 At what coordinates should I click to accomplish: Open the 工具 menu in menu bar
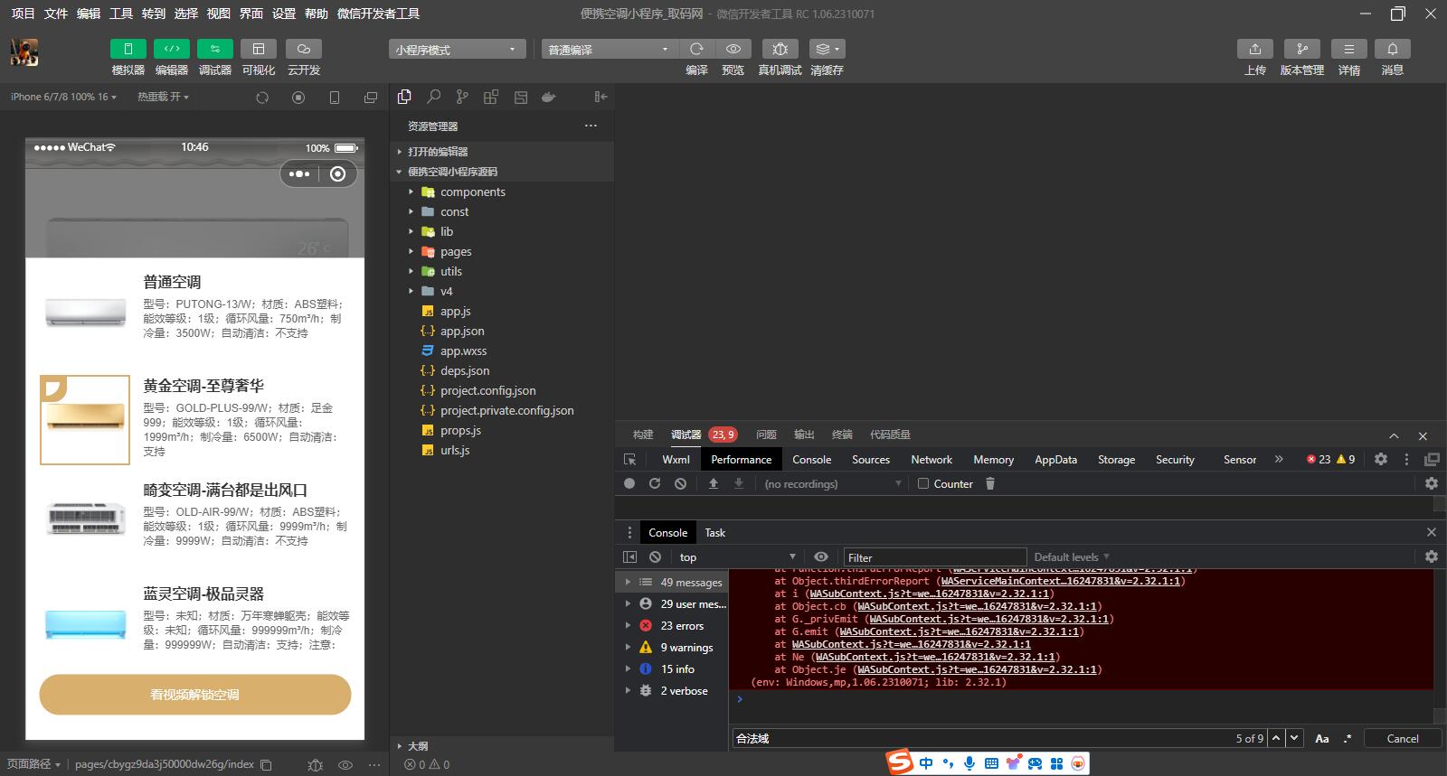(x=121, y=14)
